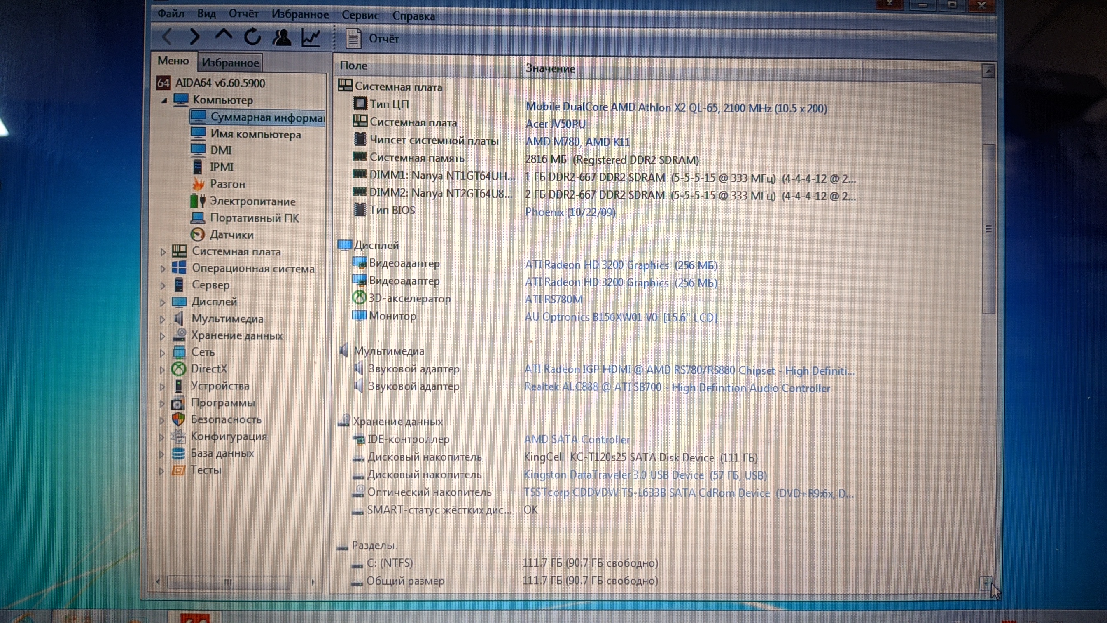Viewport: 1107px width, 623px height.
Task: Open the graph chart toolbar icon
Action: click(x=311, y=38)
